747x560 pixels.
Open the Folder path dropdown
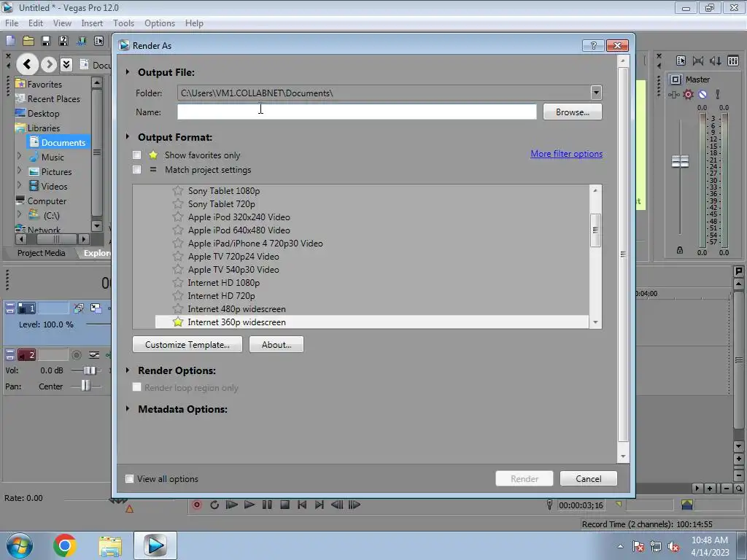click(x=596, y=93)
